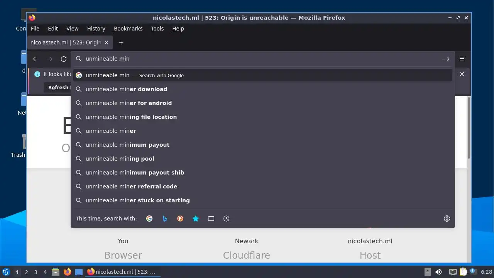Open the Firefox hamburger application menu
Viewport: 494px width, 278px height.
pos(462,59)
